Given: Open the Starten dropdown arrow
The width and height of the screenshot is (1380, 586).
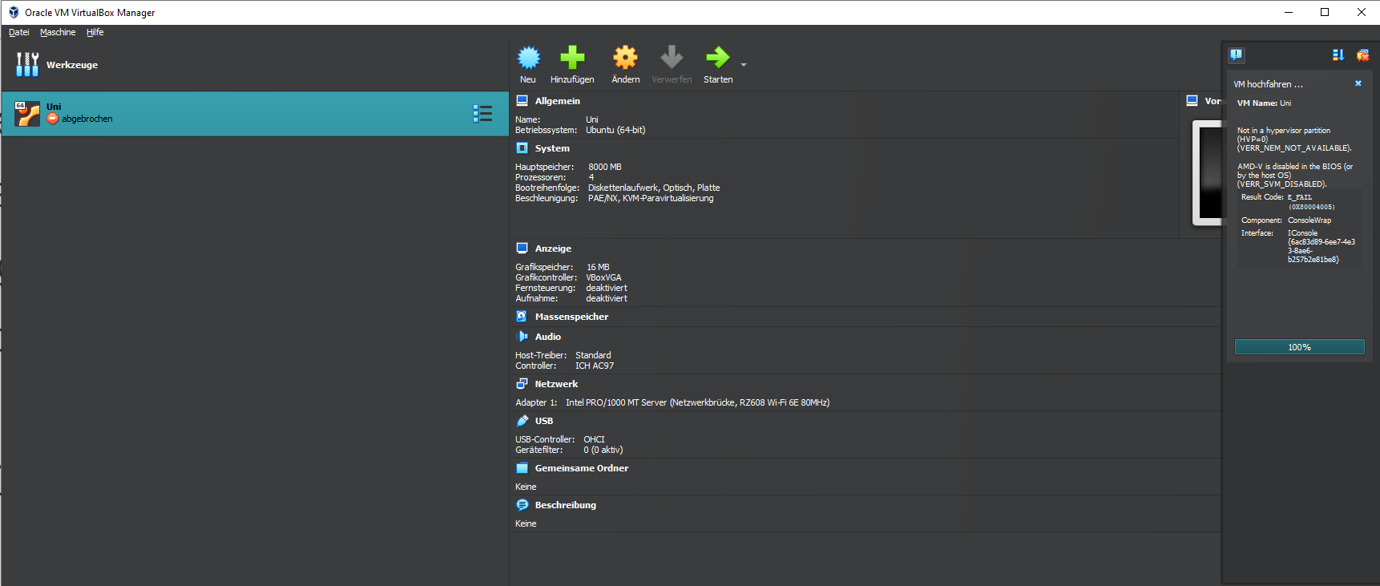Looking at the screenshot, I should click(x=744, y=65).
